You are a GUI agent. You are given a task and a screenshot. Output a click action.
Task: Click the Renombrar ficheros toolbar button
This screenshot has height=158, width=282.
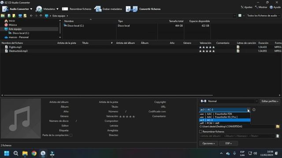pos(77,9)
